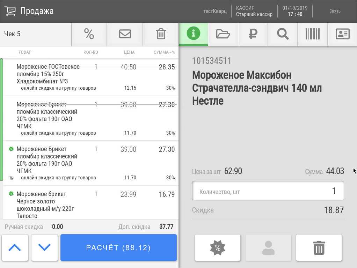Click the Связь status indicator
This screenshot has width=357, height=268.
point(335,11)
